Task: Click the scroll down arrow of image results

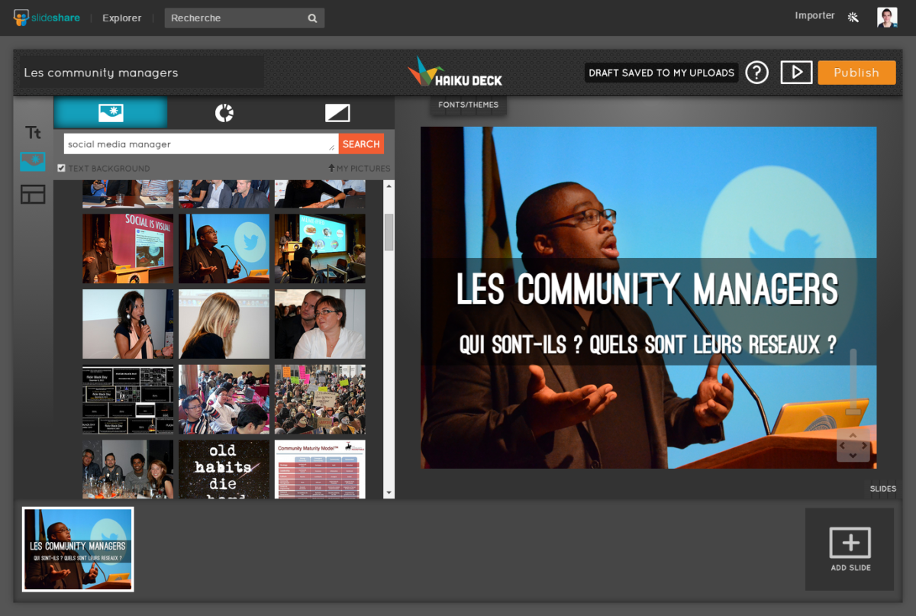Action: [x=389, y=493]
